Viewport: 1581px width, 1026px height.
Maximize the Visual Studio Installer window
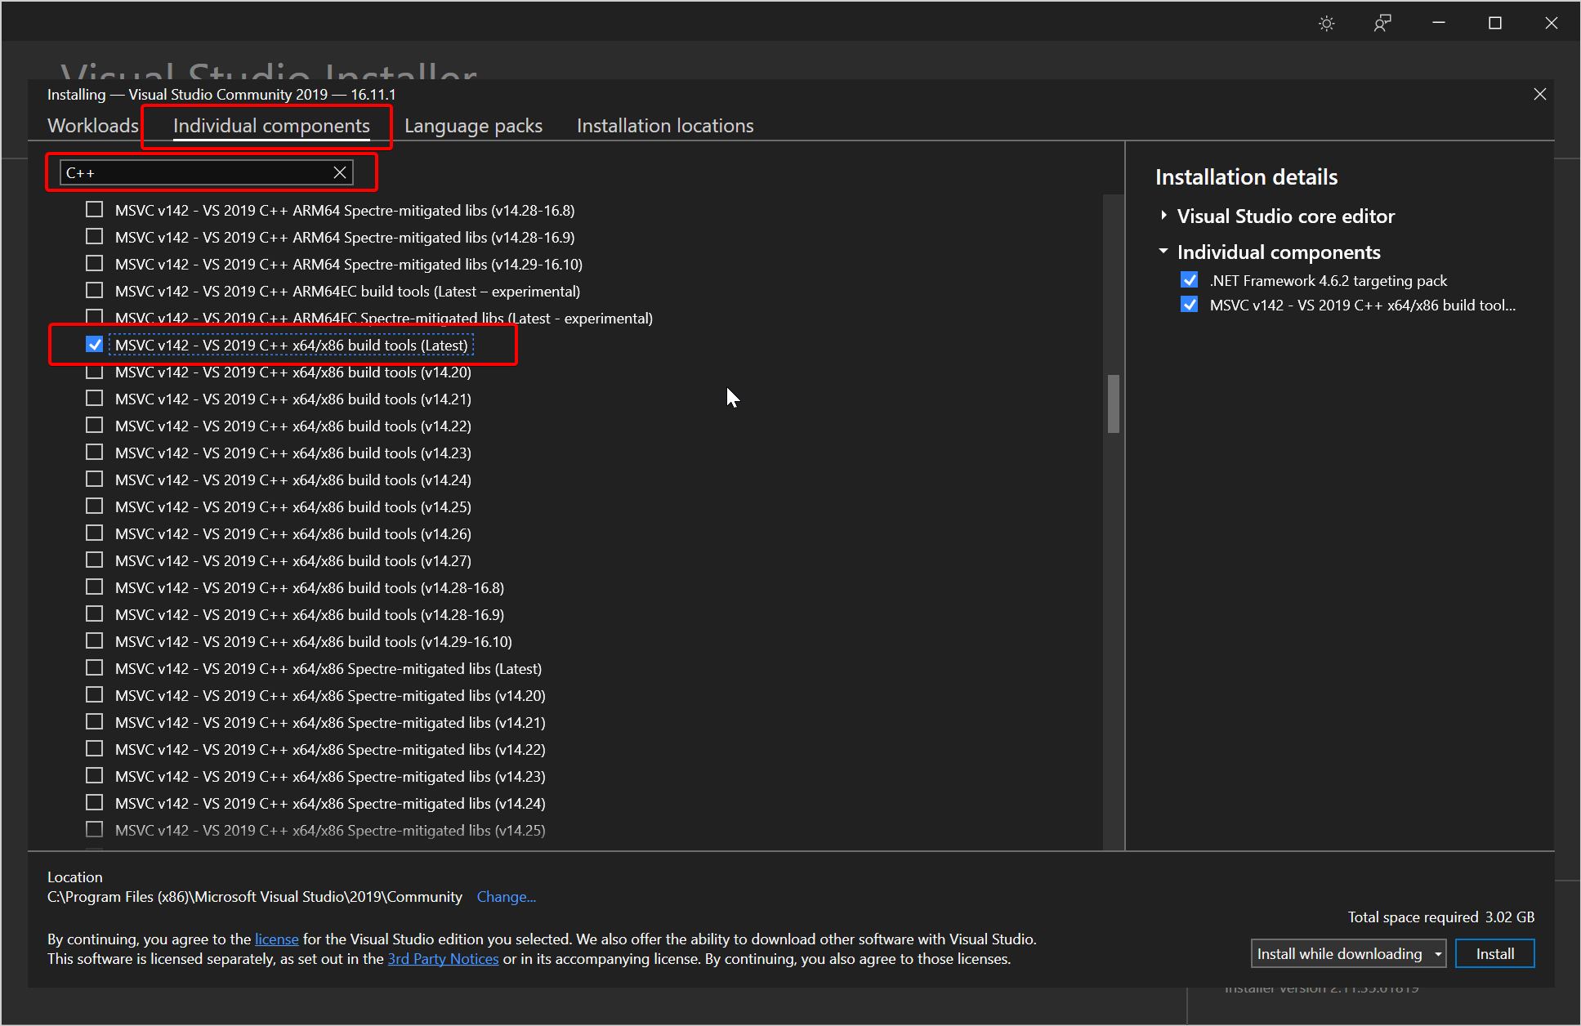coord(1495,24)
